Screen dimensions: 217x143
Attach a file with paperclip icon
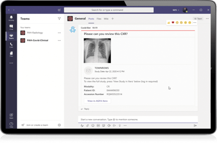point(88,125)
